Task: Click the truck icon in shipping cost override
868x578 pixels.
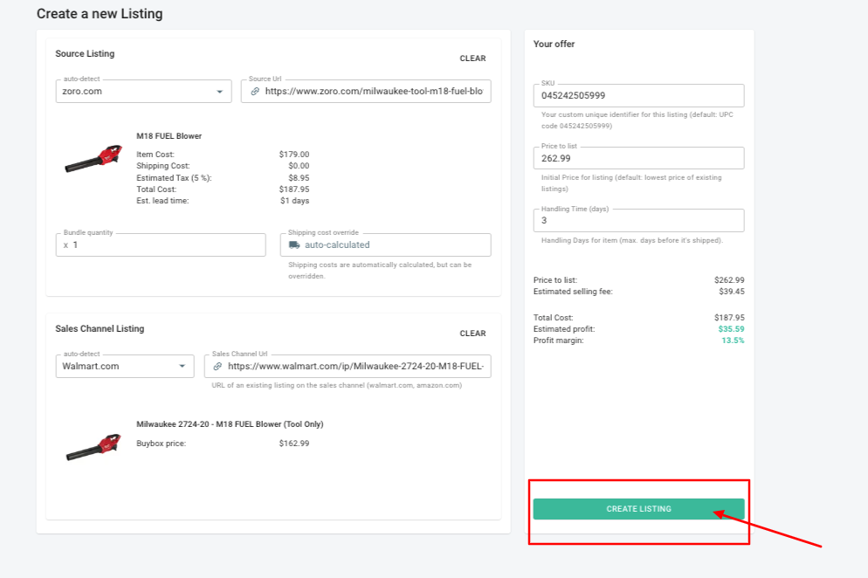Action: (294, 245)
